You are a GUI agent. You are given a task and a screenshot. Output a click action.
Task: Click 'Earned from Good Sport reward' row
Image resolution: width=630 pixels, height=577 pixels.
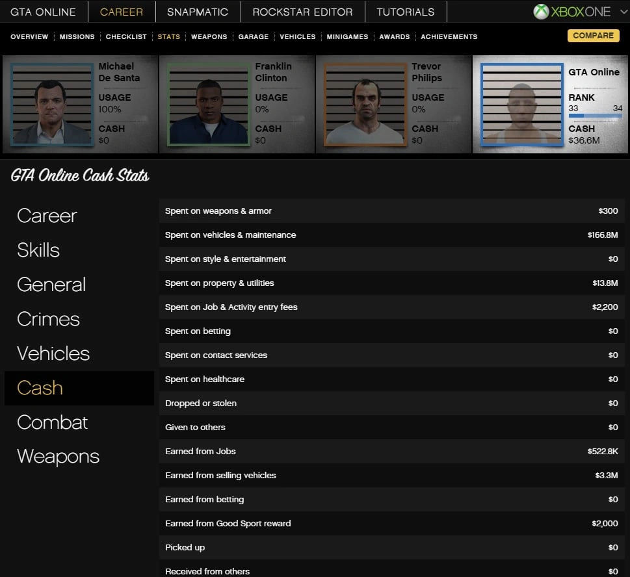click(392, 524)
